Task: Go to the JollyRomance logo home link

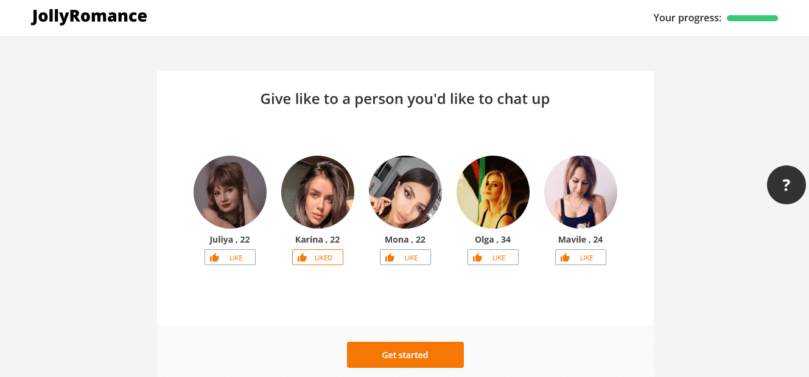Action: coord(89,16)
